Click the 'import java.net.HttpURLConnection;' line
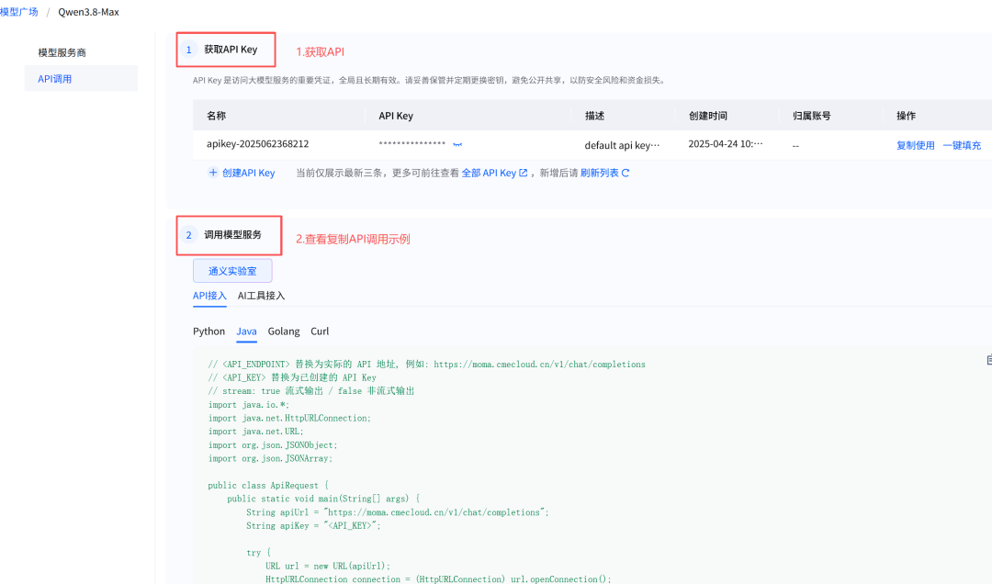992x584 pixels. point(289,418)
